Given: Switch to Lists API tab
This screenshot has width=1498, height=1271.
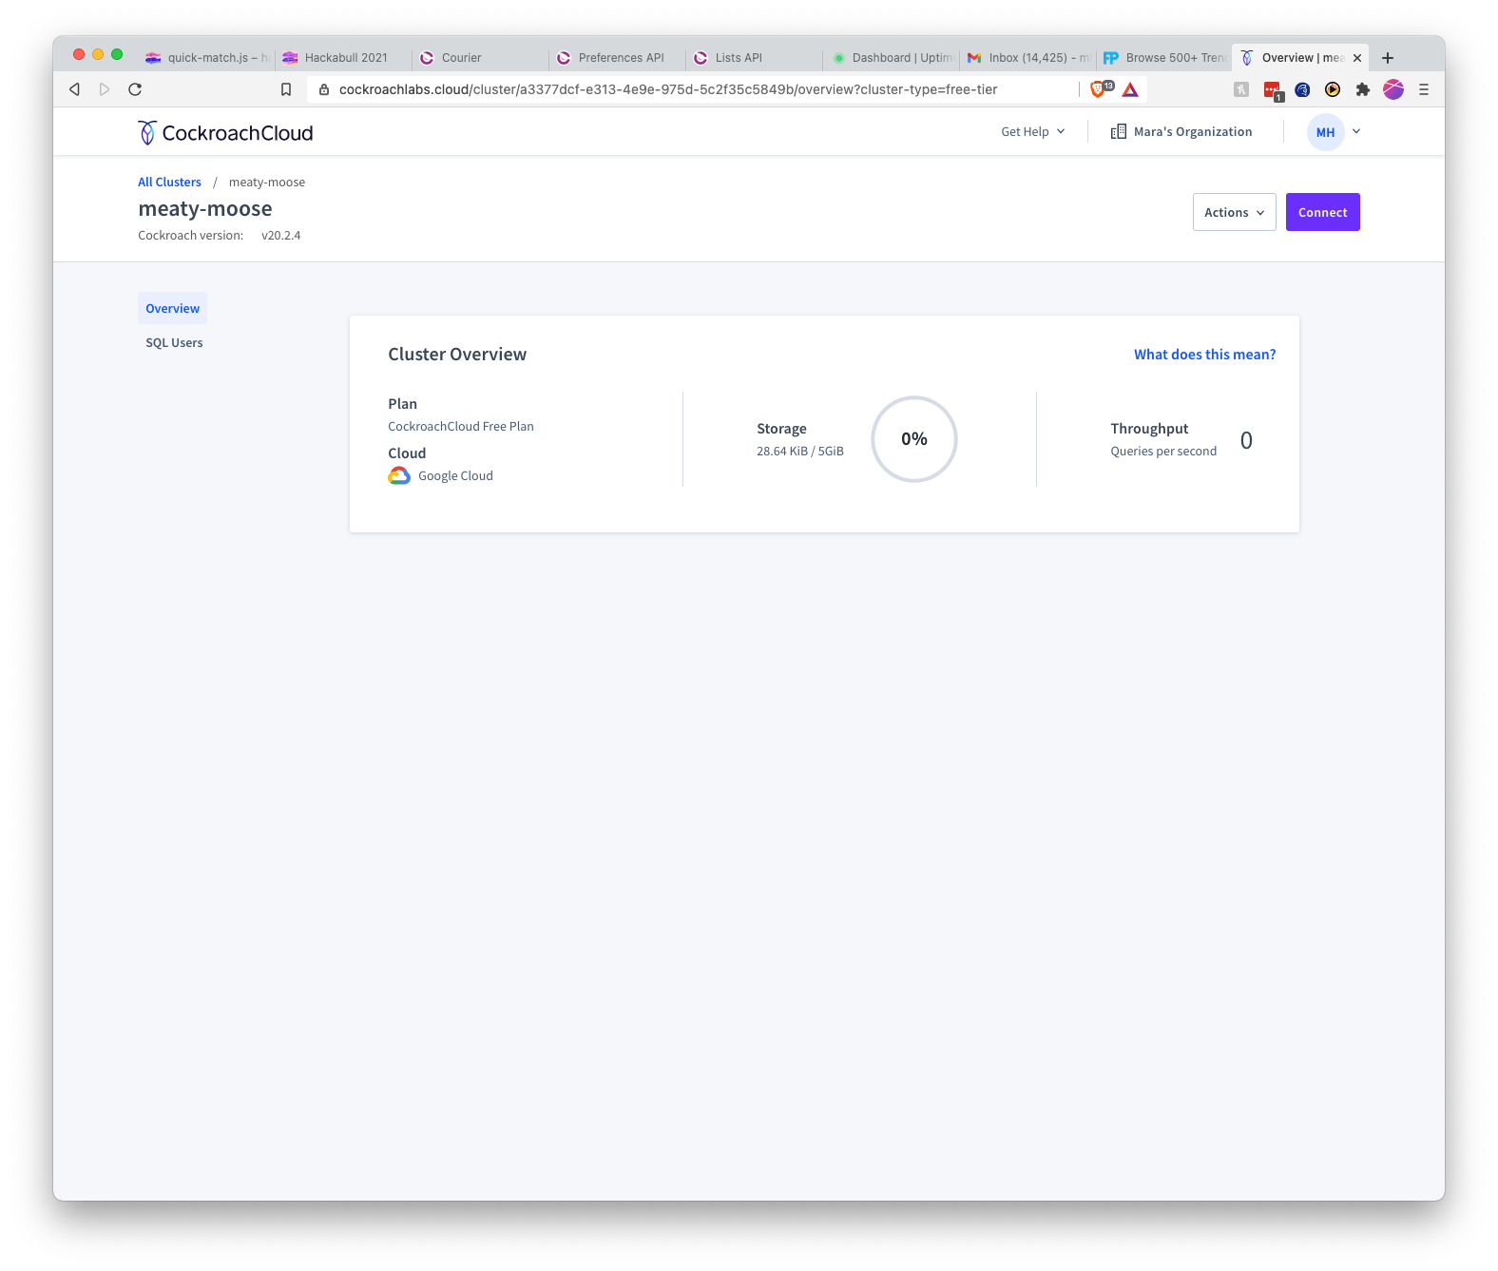Looking at the screenshot, I should [x=754, y=58].
